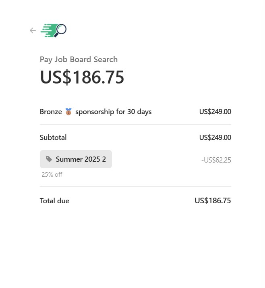Screen dimensions: 265x288
Task: Click the divider line above Total due
Action: click(x=135, y=187)
